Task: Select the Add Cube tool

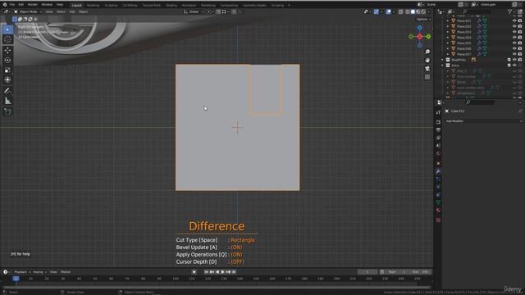Action: tap(7, 111)
